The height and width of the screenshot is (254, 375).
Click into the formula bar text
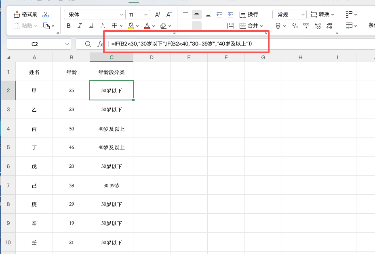coord(182,44)
